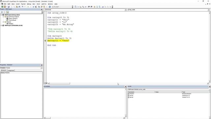211x119 pixels.
Task: Click the Run Sub/Continue play icon
Action: [28, 7]
